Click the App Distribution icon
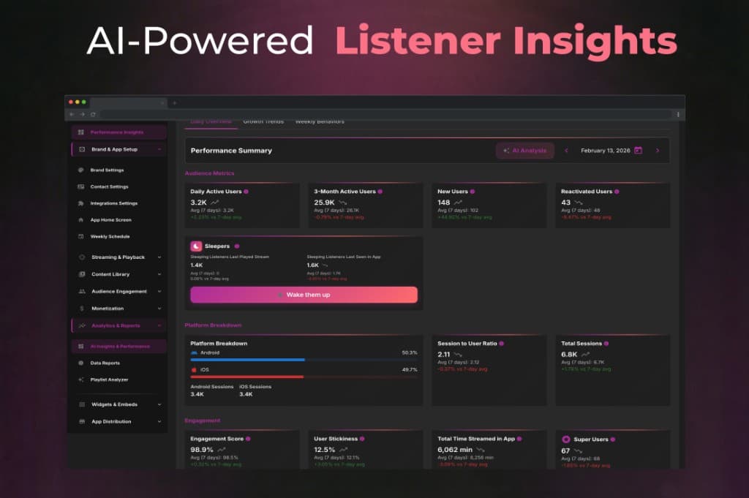The width and height of the screenshot is (749, 498). pos(82,422)
